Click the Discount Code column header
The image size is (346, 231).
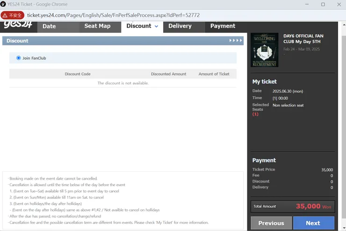[78, 74]
